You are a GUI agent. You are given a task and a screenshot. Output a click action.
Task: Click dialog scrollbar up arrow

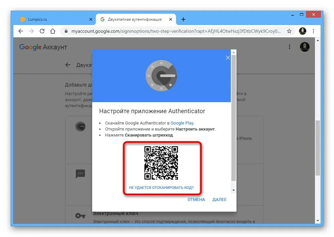point(234,52)
